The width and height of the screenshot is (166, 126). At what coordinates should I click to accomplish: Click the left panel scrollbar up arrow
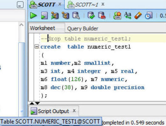coord(21,25)
